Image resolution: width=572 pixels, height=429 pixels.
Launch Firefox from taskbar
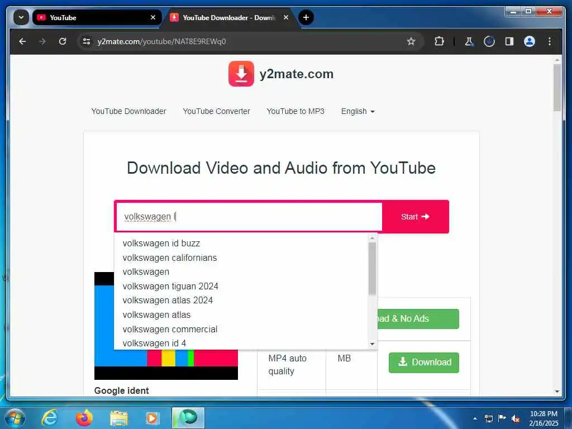click(x=84, y=418)
